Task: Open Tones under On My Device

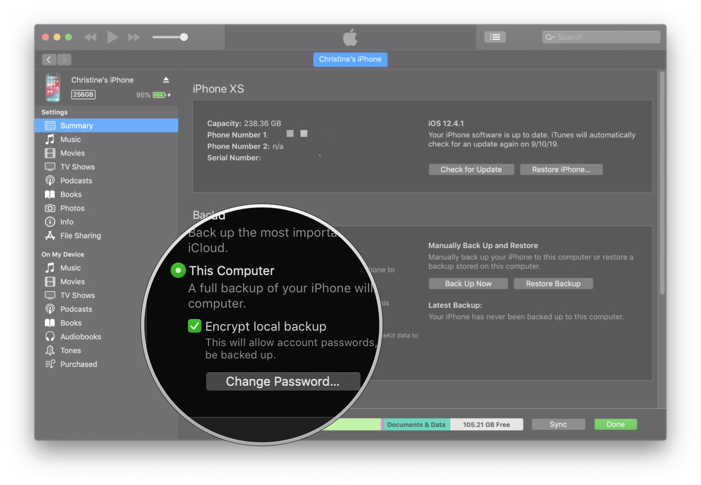Action: [70, 350]
